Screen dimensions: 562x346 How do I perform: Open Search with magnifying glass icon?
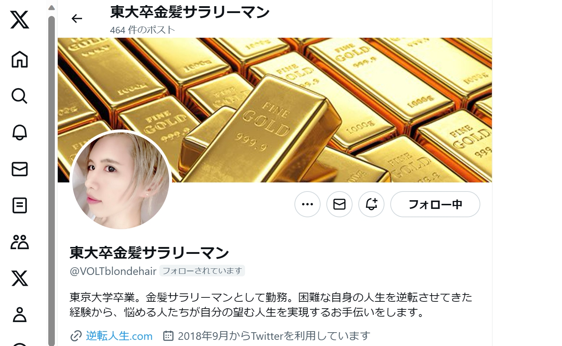pyautogui.click(x=20, y=96)
